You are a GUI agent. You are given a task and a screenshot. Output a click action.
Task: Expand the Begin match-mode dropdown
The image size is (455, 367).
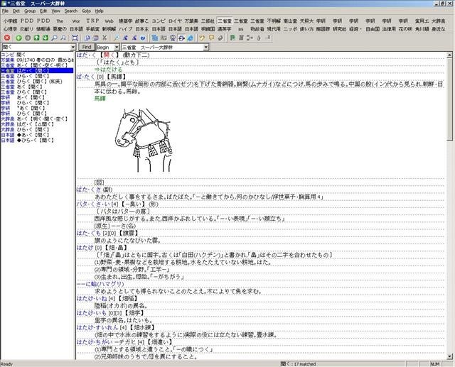(114, 47)
